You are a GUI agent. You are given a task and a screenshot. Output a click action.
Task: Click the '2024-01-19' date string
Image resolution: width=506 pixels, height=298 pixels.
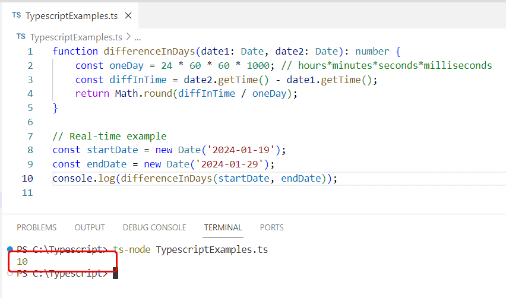[241, 150]
